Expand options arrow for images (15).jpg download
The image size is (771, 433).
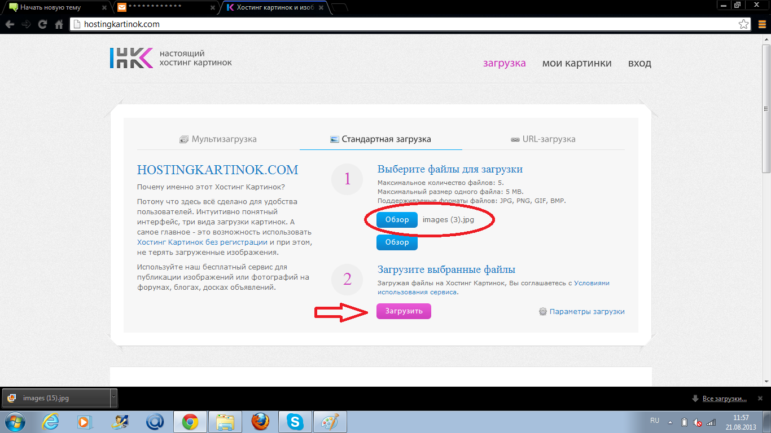click(113, 397)
